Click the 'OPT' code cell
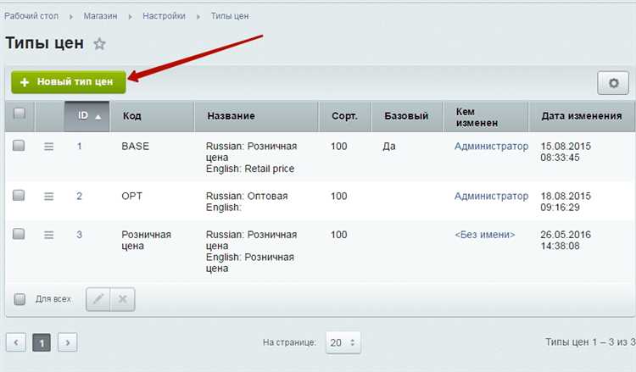The height and width of the screenshot is (372, 636). point(131,196)
